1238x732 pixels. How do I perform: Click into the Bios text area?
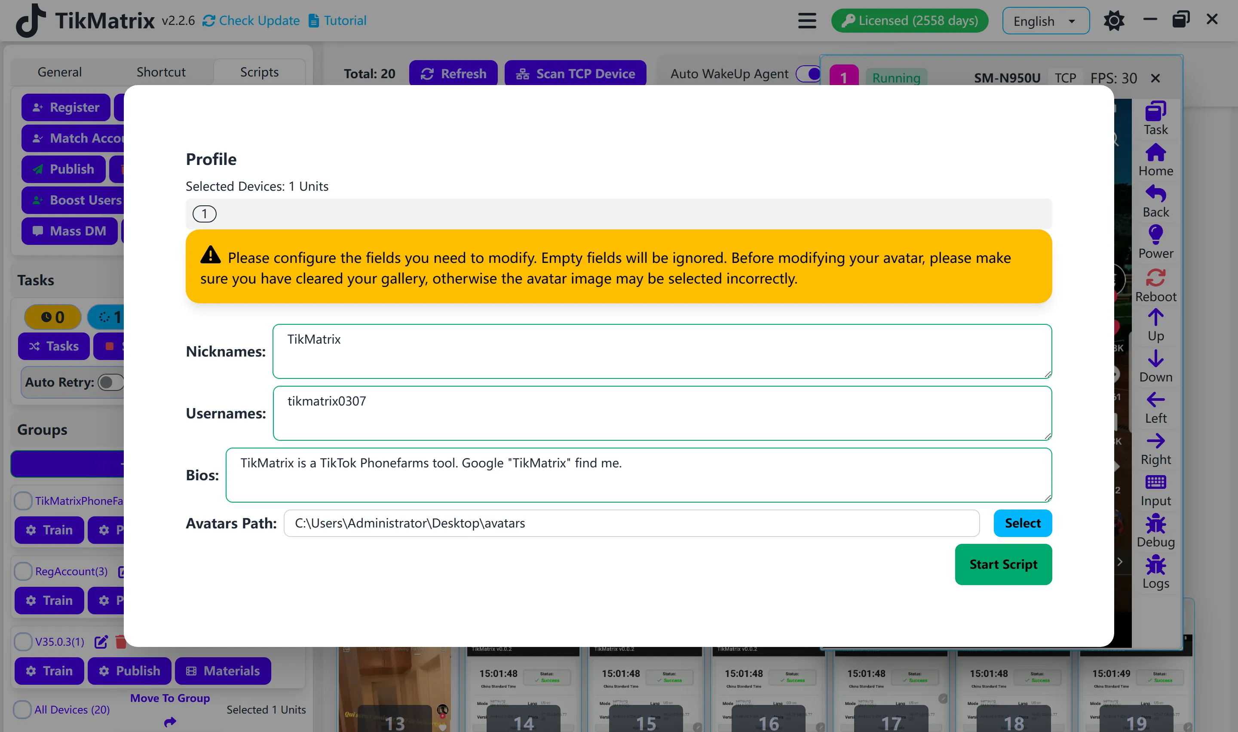pyautogui.click(x=638, y=475)
